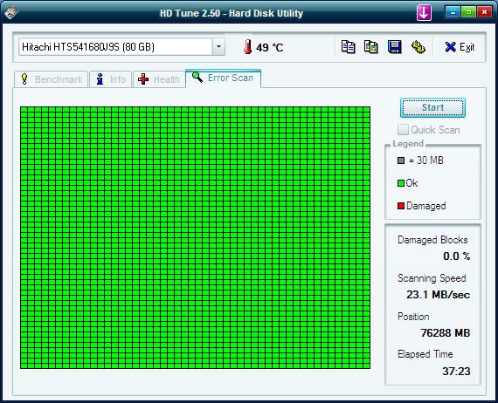This screenshot has height=403, width=498.
Task: Minimize the HD Tune window
Action: 453,12
